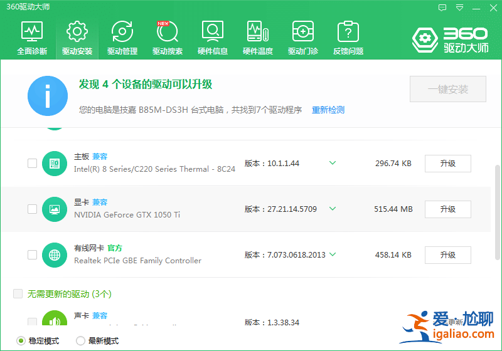Open the 驱动搜索 search icon

(167, 31)
